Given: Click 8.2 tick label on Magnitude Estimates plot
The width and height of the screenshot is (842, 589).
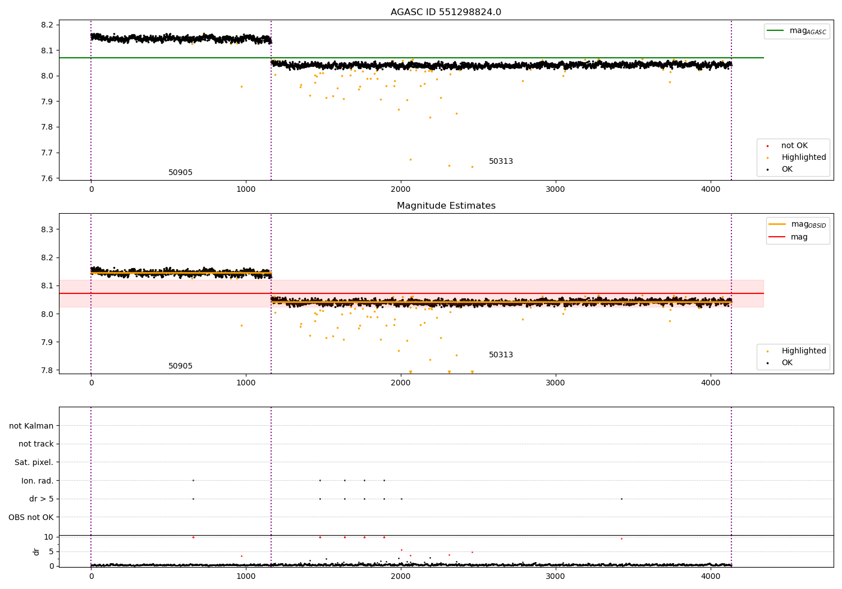Looking at the screenshot, I should click(47, 258).
